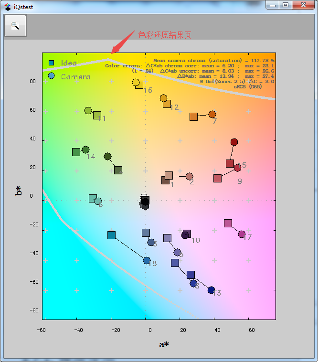
Task: Click the black neutral patches cluster at origin
Action: 145,202
